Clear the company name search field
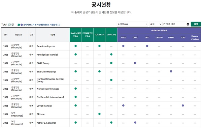The width and height of the screenshot is (202, 128). tap(188, 24)
